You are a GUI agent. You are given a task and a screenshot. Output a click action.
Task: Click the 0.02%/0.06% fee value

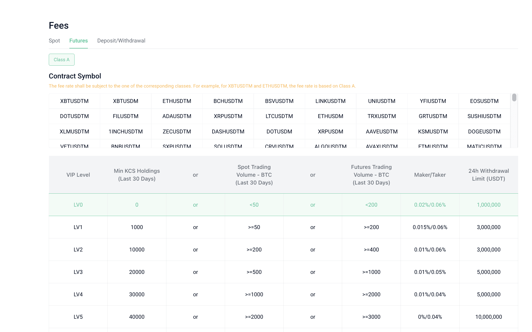(430, 205)
